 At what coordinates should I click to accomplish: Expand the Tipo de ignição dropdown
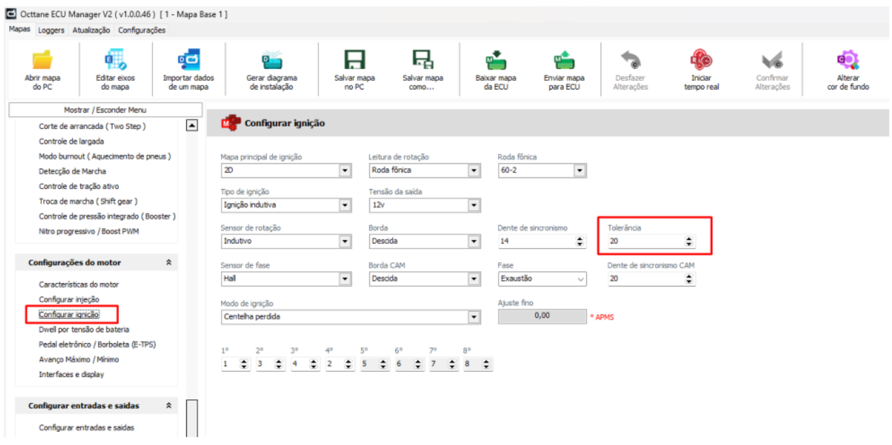click(345, 205)
